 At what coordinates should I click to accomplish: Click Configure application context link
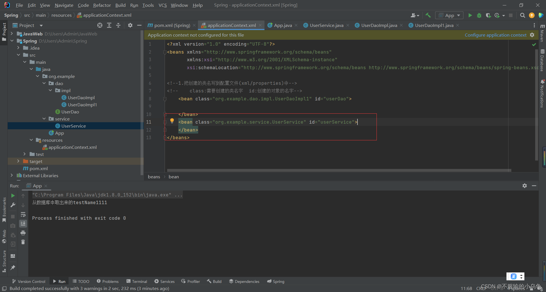pos(495,35)
